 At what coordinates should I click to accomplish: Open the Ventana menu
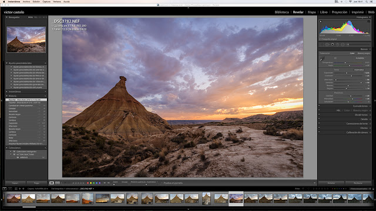(x=57, y=2)
